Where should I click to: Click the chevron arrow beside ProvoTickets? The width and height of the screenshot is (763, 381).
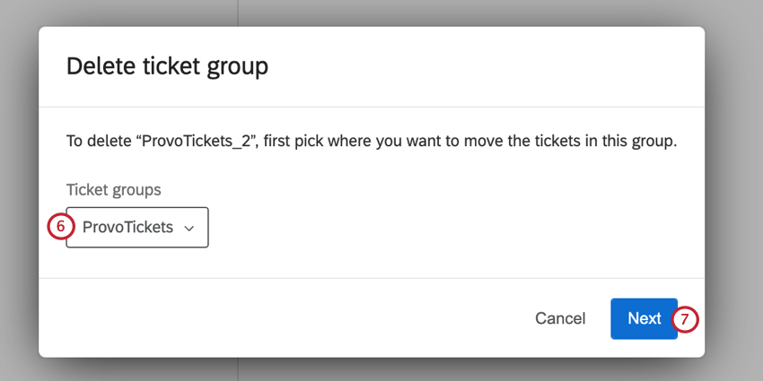click(x=189, y=229)
